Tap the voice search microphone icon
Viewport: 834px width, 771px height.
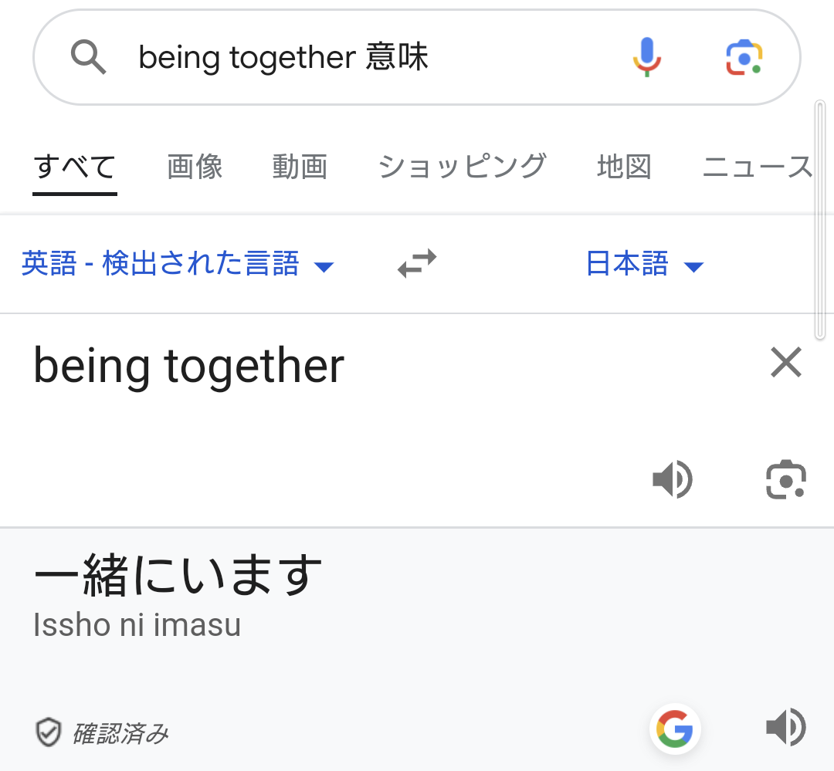click(x=647, y=57)
